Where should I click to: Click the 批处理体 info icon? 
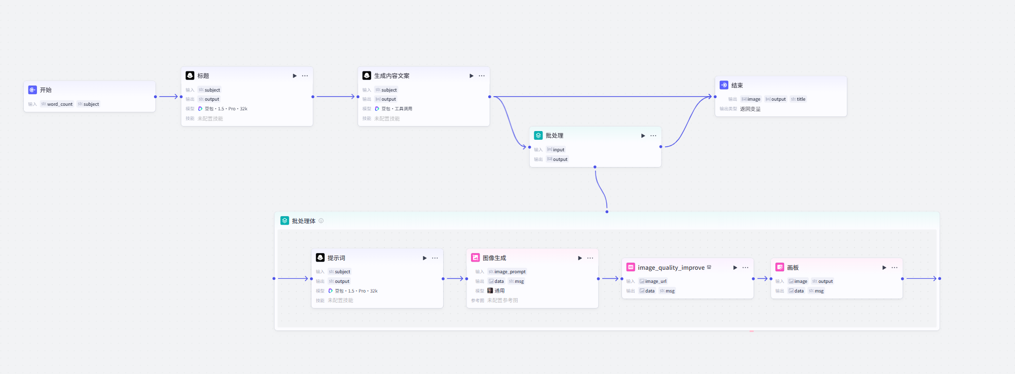(x=321, y=221)
